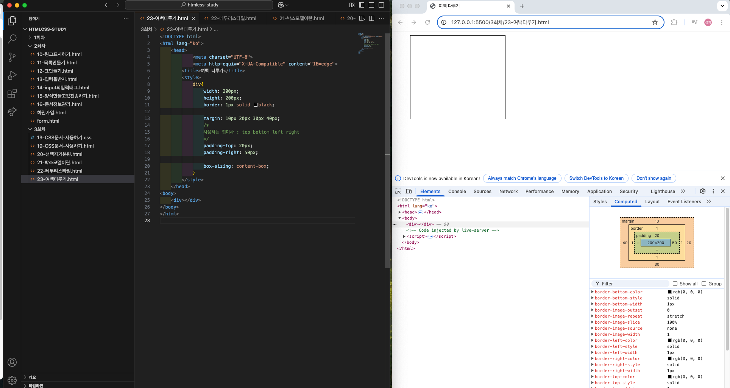Open editor tab-bar more actions menu
The height and width of the screenshot is (388, 730).
381,18
